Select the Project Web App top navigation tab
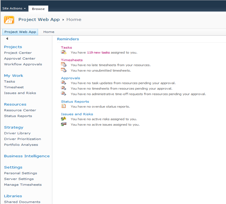This screenshot has height=204, width=226. coord(20,32)
